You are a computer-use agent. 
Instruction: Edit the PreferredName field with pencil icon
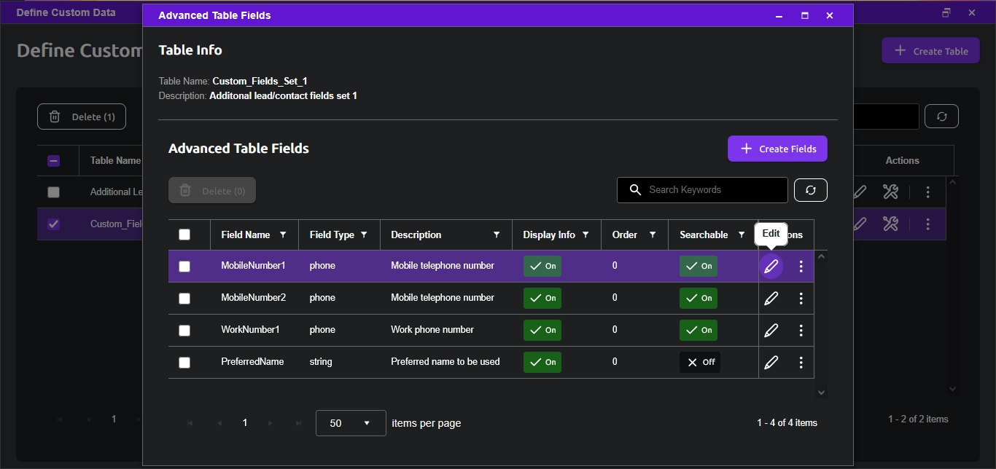click(x=771, y=363)
